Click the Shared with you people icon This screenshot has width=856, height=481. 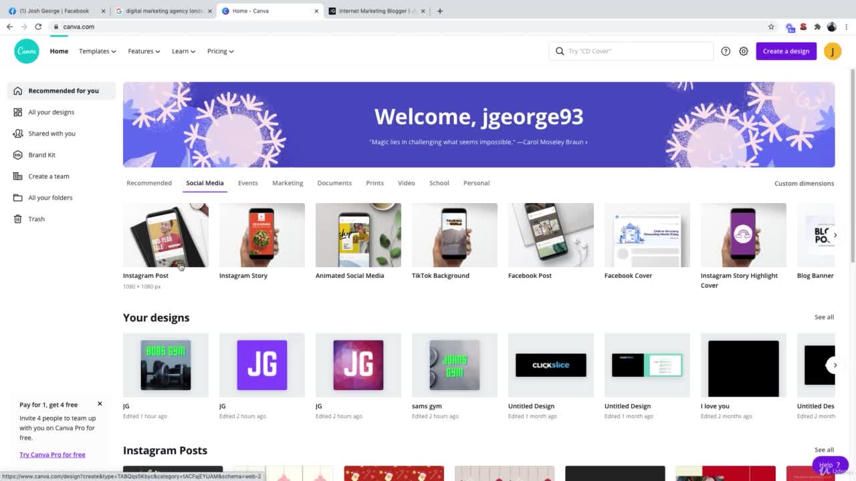click(x=17, y=134)
